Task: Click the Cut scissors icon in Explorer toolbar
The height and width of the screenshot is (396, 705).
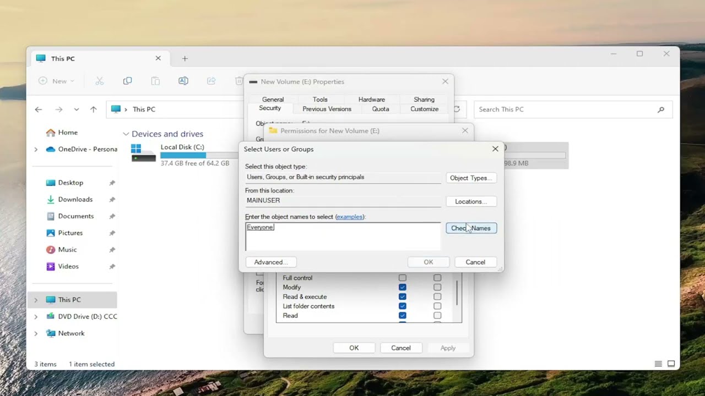Action: click(100, 81)
